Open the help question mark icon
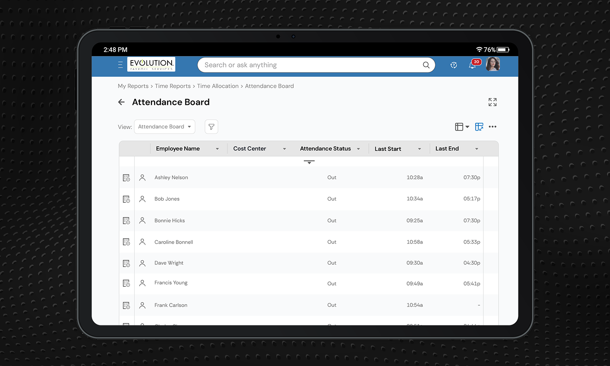 [x=453, y=65]
